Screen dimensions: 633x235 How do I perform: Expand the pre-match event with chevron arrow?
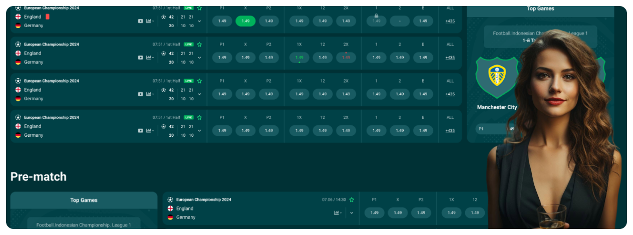pos(352,212)
